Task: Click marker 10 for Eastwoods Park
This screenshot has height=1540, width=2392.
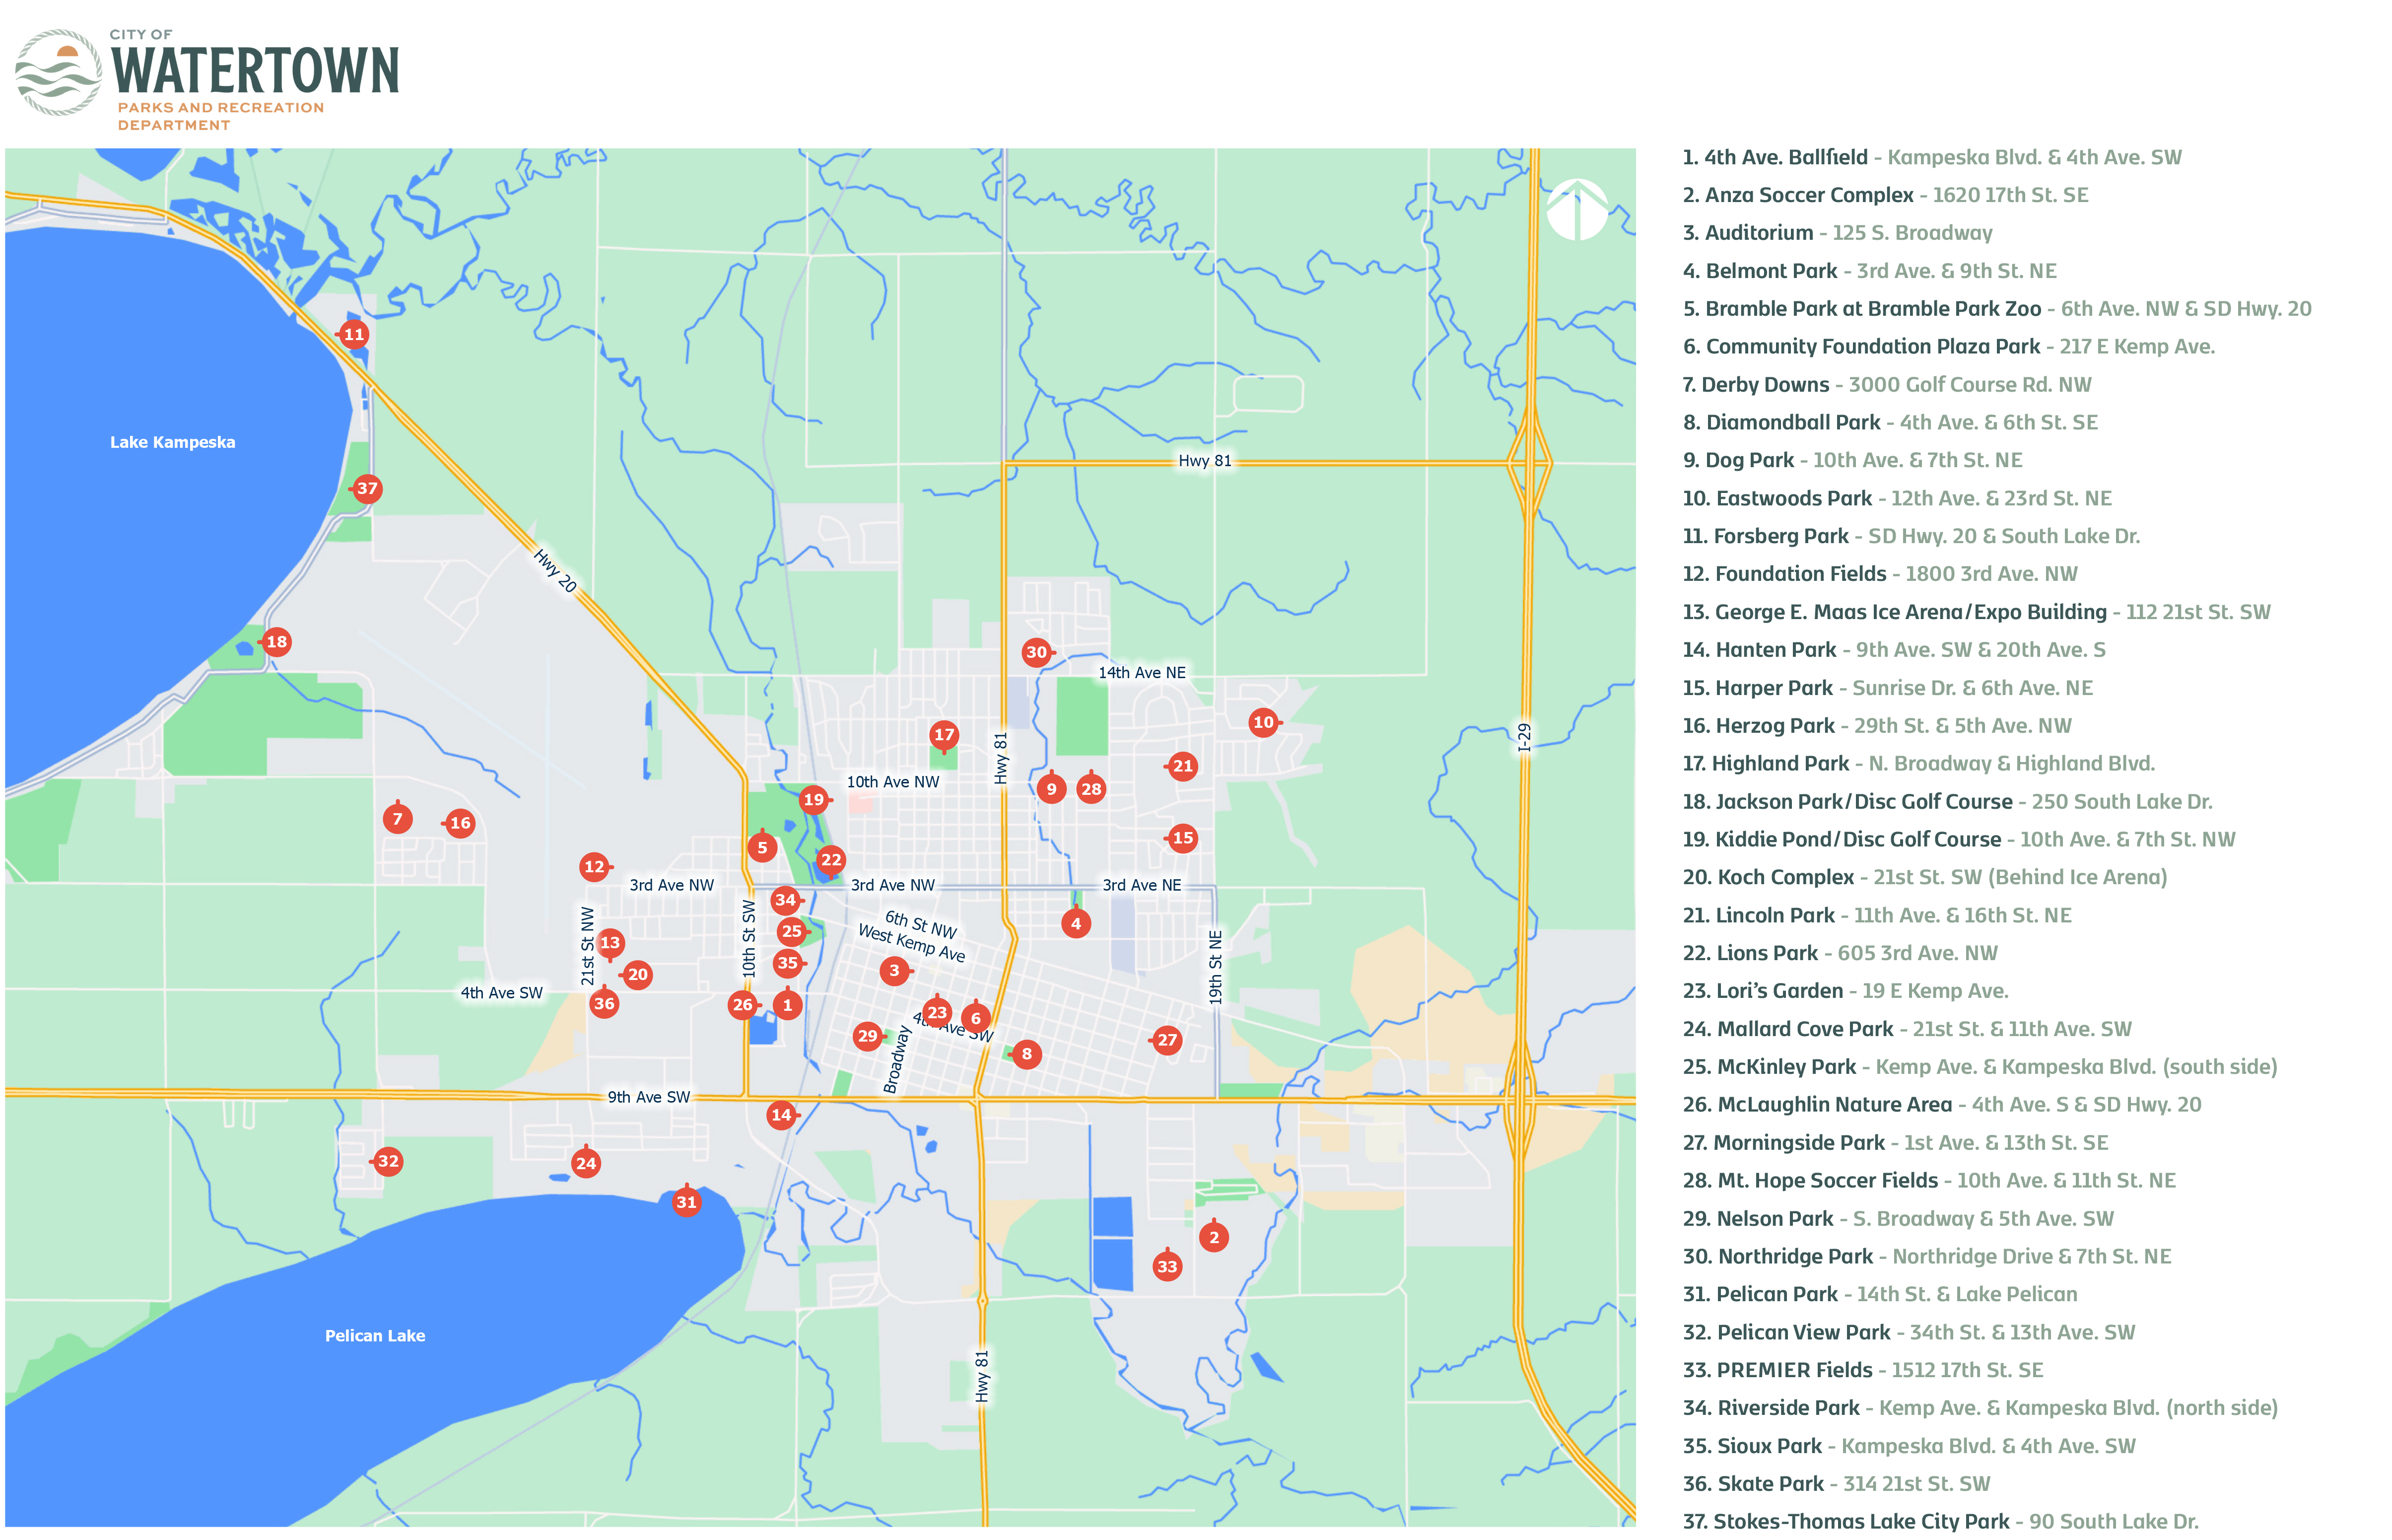Action: 1263,722
